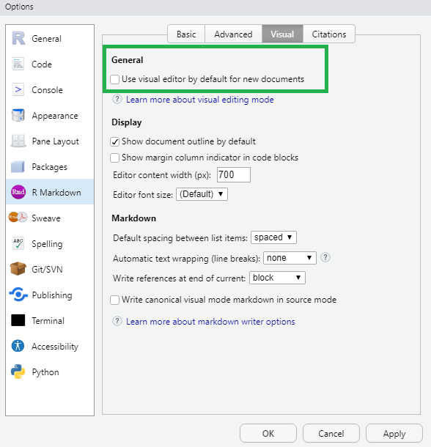Open Learn more about visual editing mode

point(200,100)
